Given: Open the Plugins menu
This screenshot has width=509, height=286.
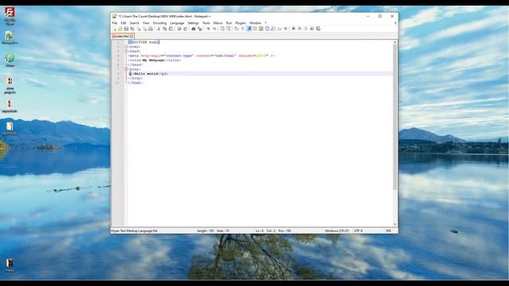Looking at the screenshot, I should point(240,23).
